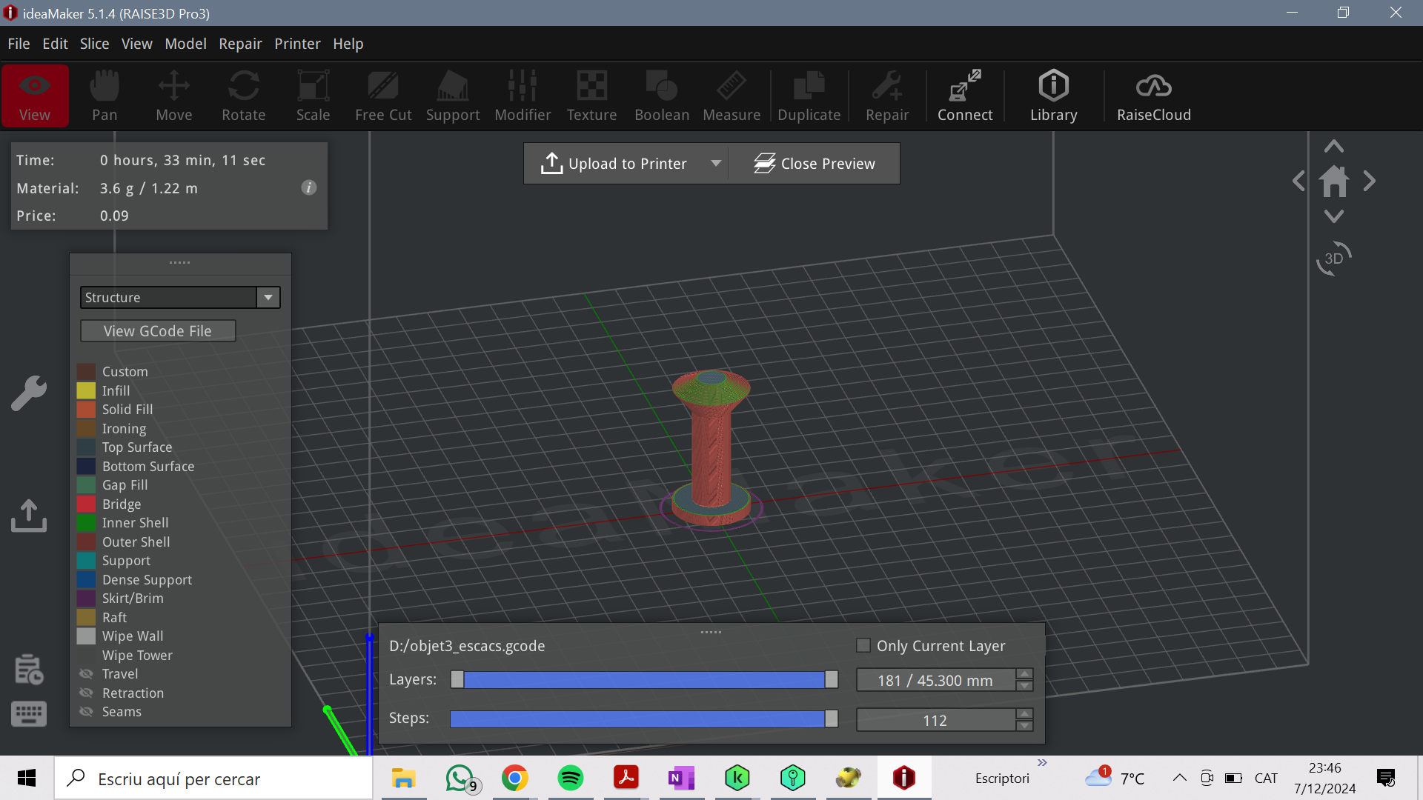This screenshot has height=800, width=1423.
Task: Click the export upload icon in left sidebar
Action: coord(29,516)
